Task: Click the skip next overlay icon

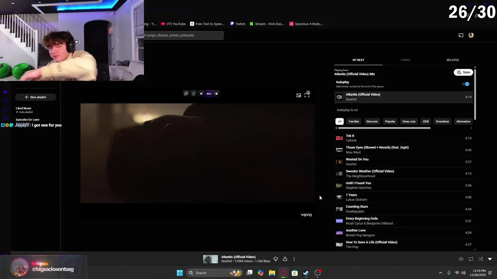Action: (201, 93)
